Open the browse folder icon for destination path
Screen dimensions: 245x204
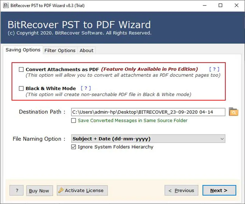pyautogui.click(x=233, y=112)
